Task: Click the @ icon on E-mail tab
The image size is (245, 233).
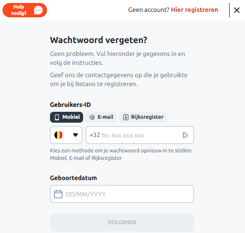Action: click(x=92, y=117)
